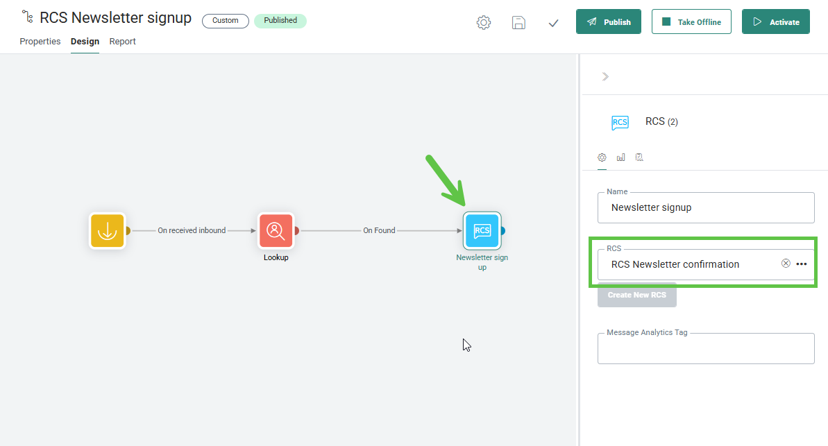The image size is (828, 446).
Task: Focus the Message Analytics Tag input
Action: pyautogui.click(x=705, y=349)
